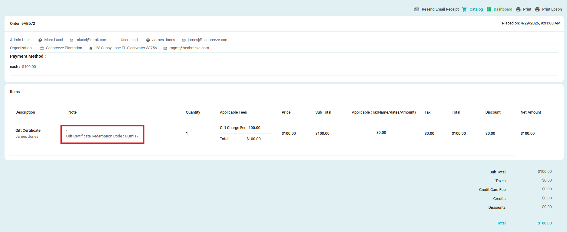Image resolution: width=567 pixels, height=232 pixels.
Task: Click the envelope icon beside mgmt@seabreeze.com
Action: tap(165, 48)
